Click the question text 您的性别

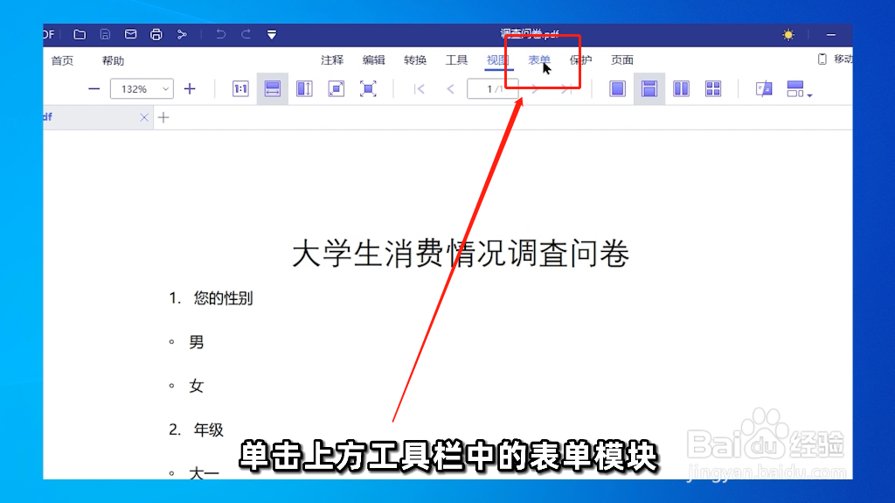coord(223,298)
